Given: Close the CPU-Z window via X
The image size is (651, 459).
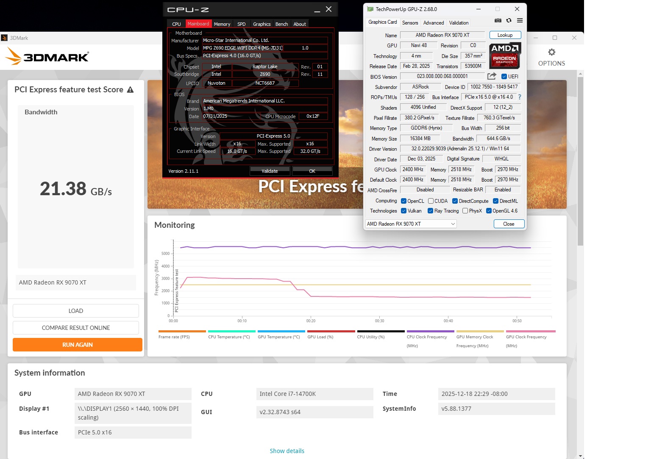Looking at the screenshot, I should [328, 9].
